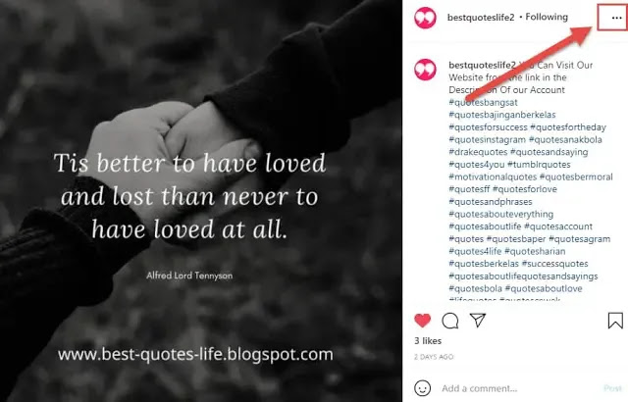Open the 2 DAYS AGO timestamp link
The image size is (628, 402).
(434, 357)
